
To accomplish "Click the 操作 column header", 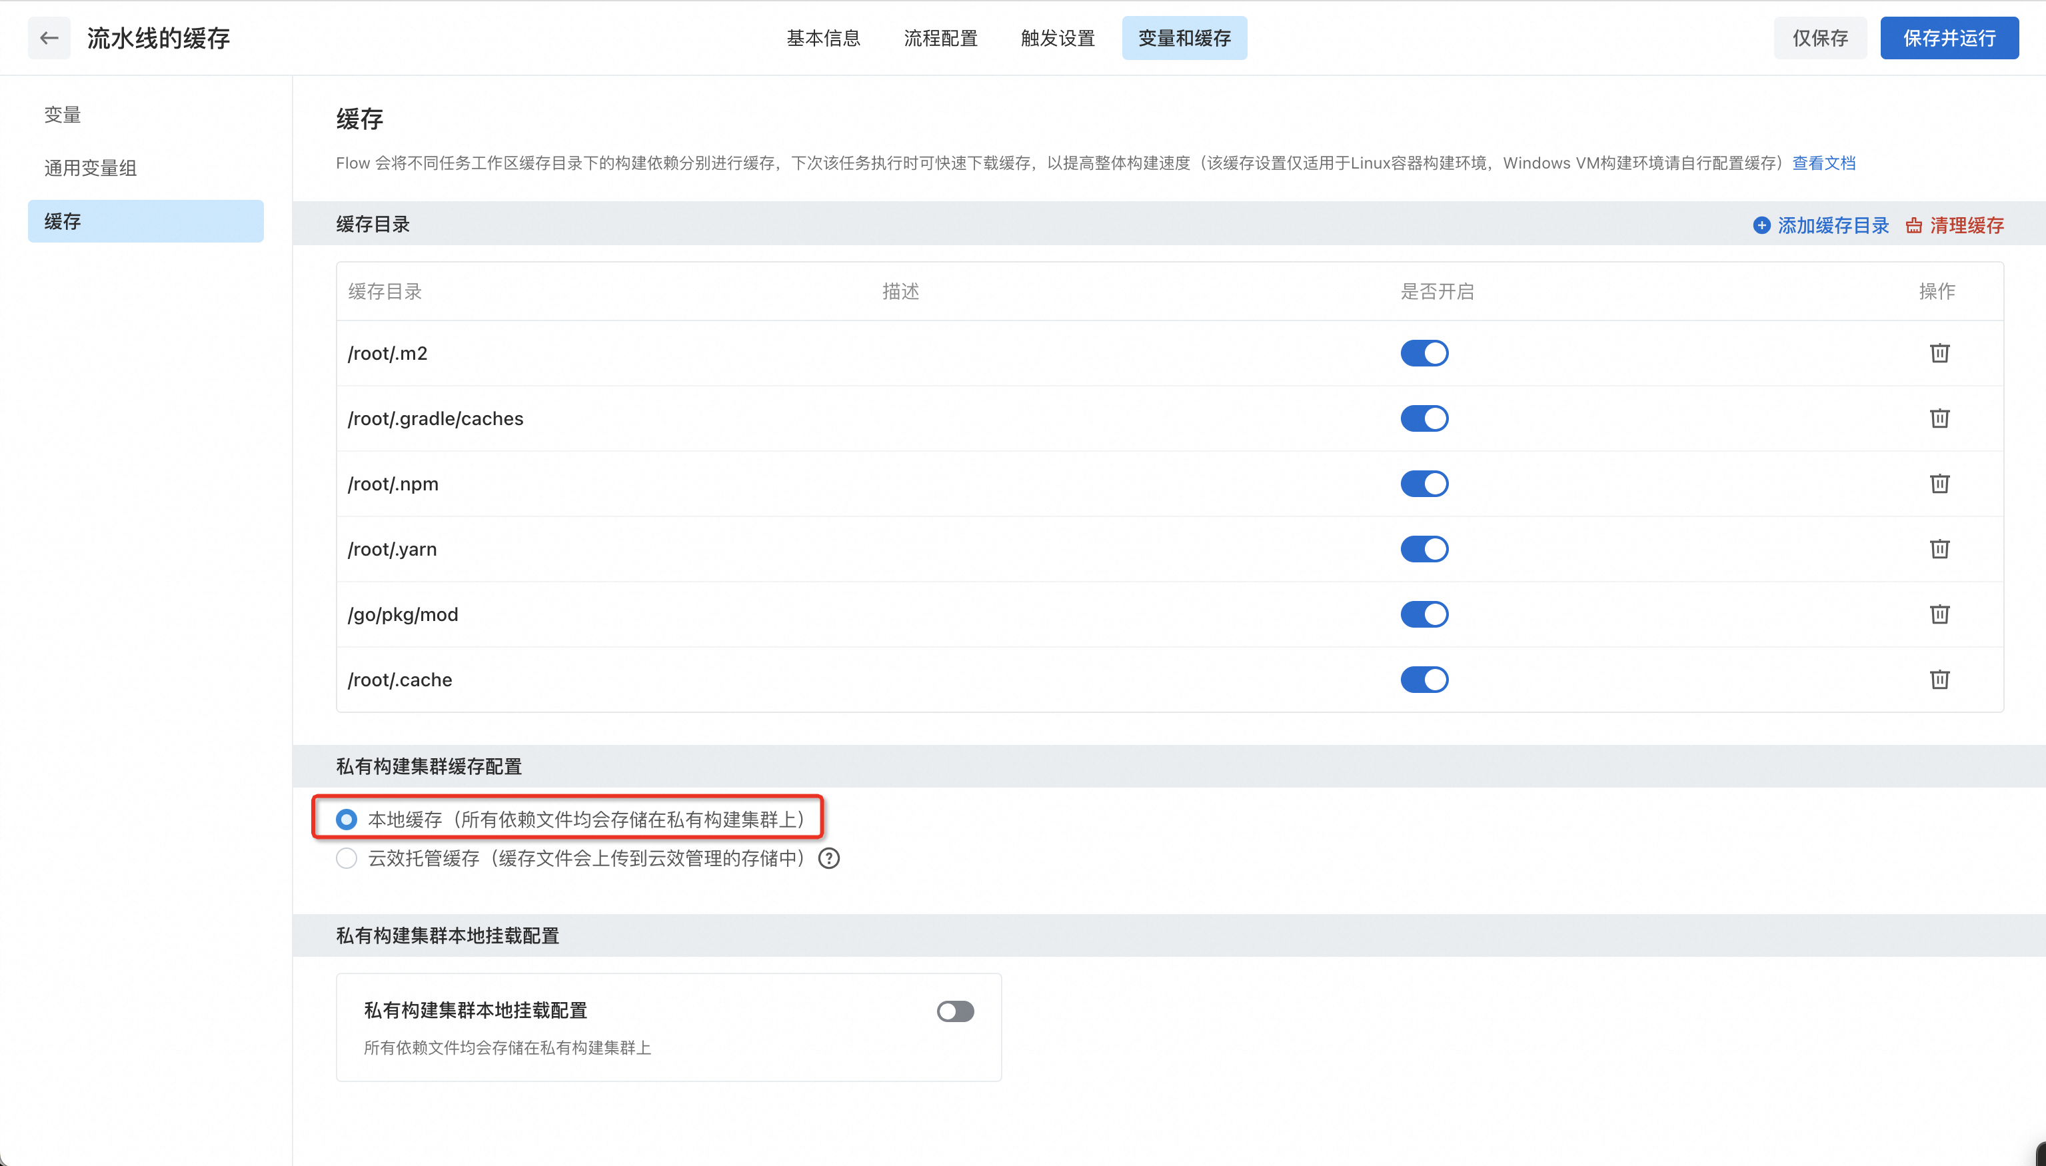I will tap(1937, 292).
